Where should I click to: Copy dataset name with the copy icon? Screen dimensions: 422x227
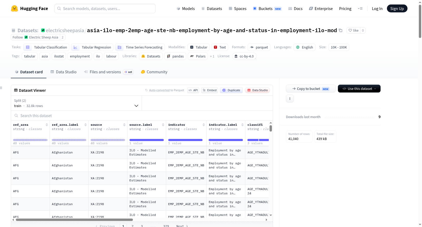coord(341,31)
